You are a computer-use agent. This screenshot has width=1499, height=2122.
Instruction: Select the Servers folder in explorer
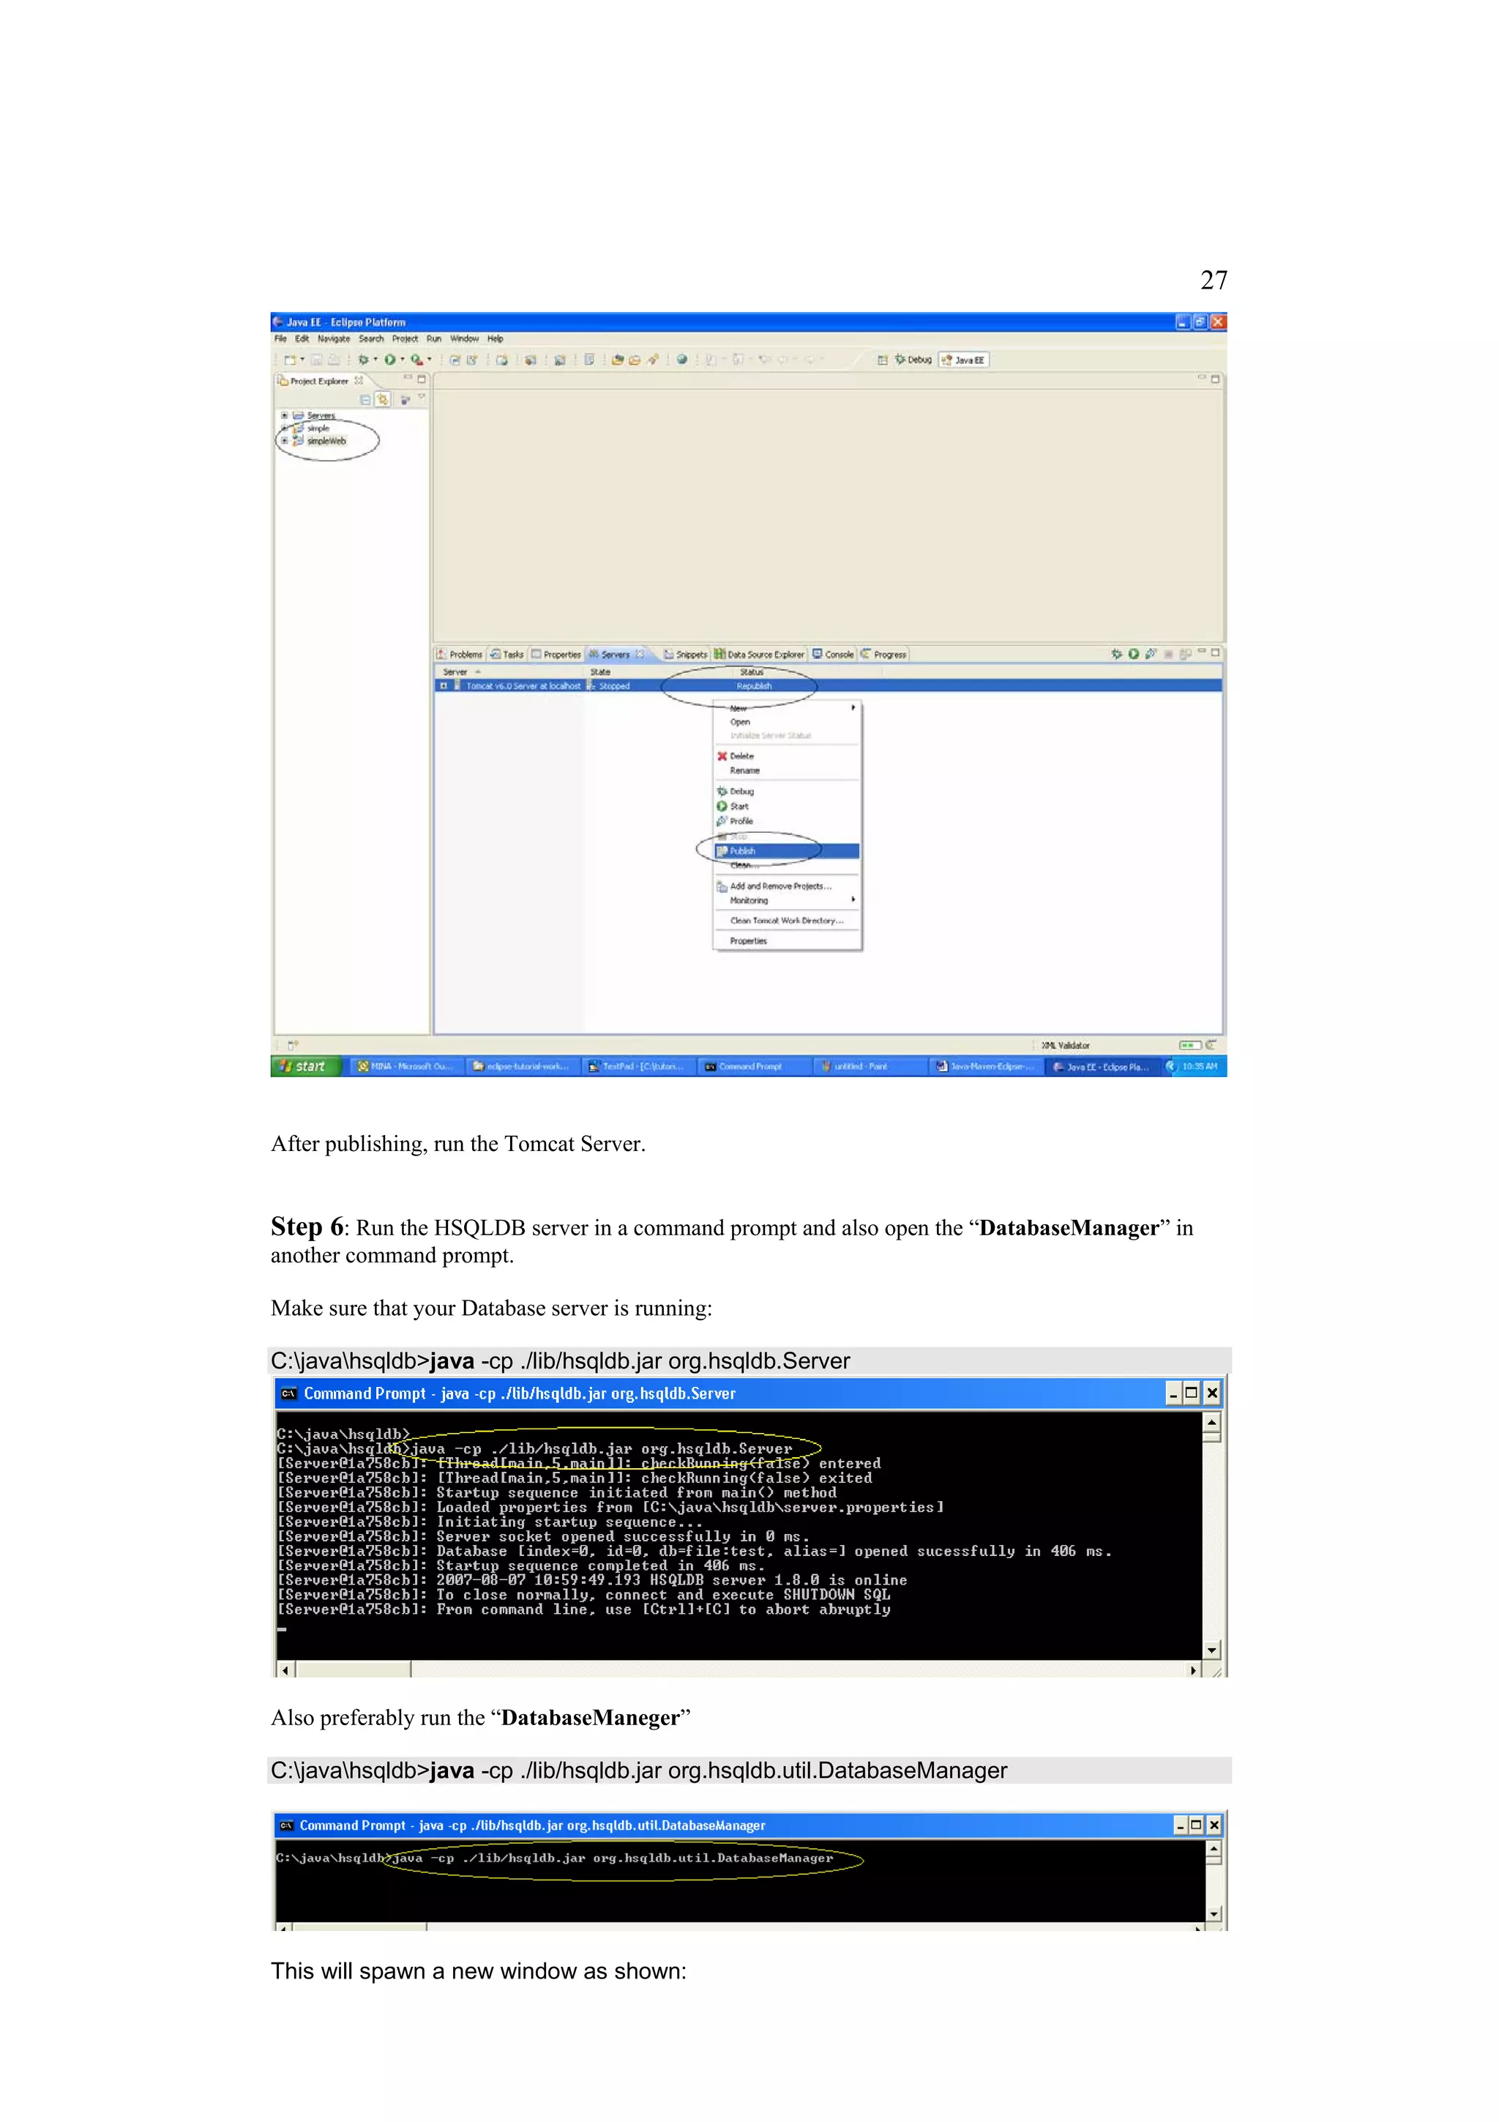[321, 416]
